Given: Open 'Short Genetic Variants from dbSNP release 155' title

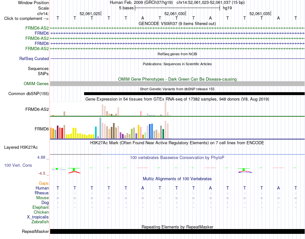Looking at the screenshot, I should [177, 89].
